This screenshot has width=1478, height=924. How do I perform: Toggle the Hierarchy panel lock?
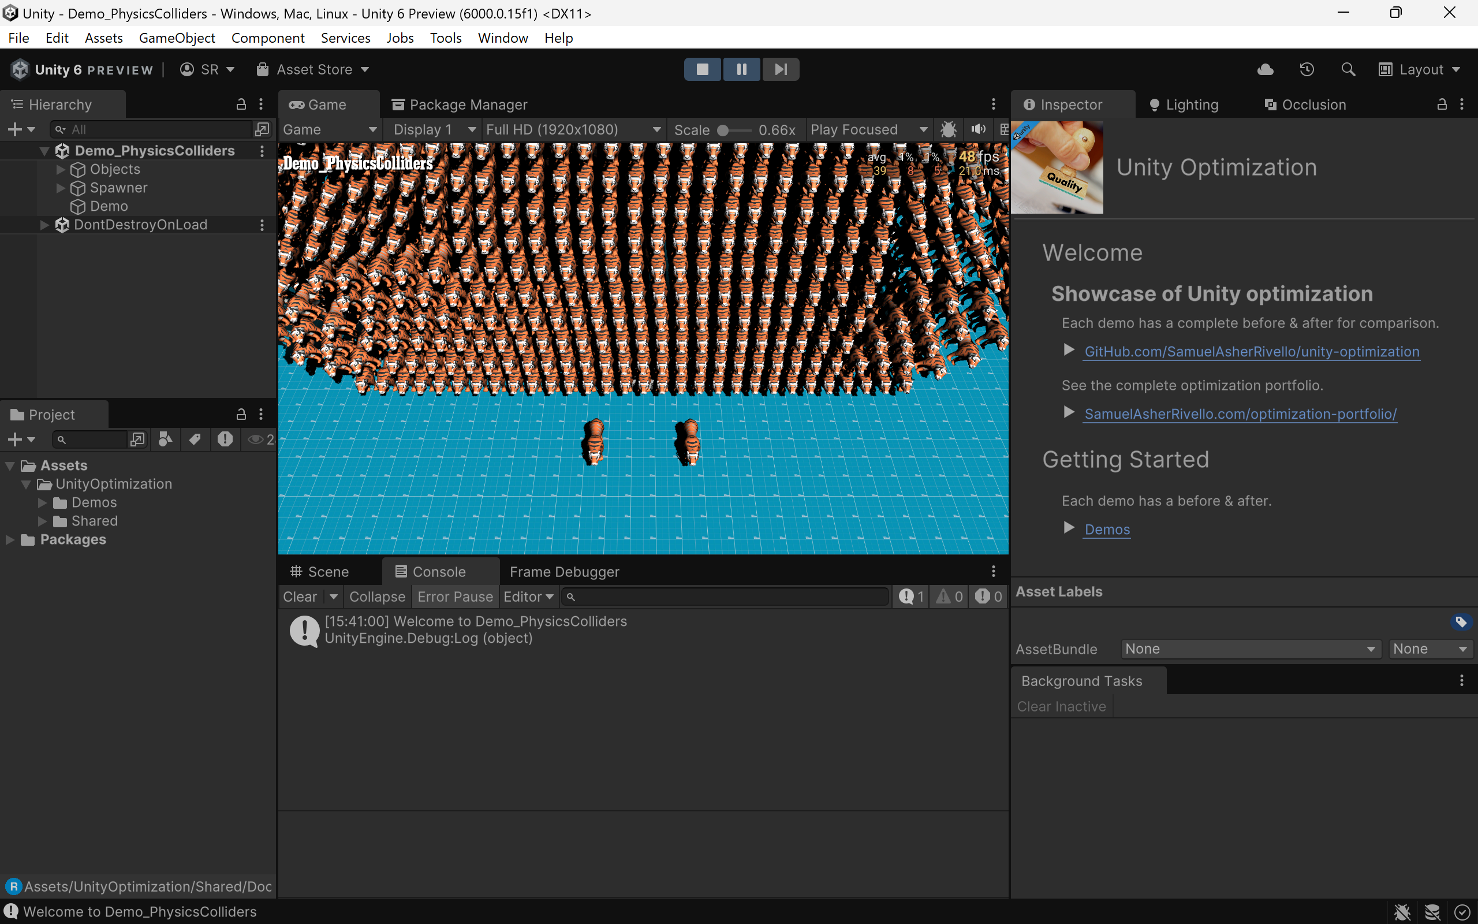[241, 105]
